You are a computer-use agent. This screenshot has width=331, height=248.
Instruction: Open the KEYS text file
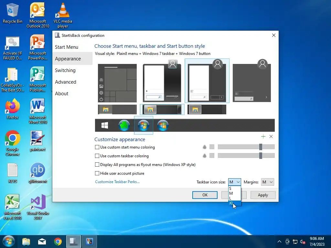coord(13,173)
